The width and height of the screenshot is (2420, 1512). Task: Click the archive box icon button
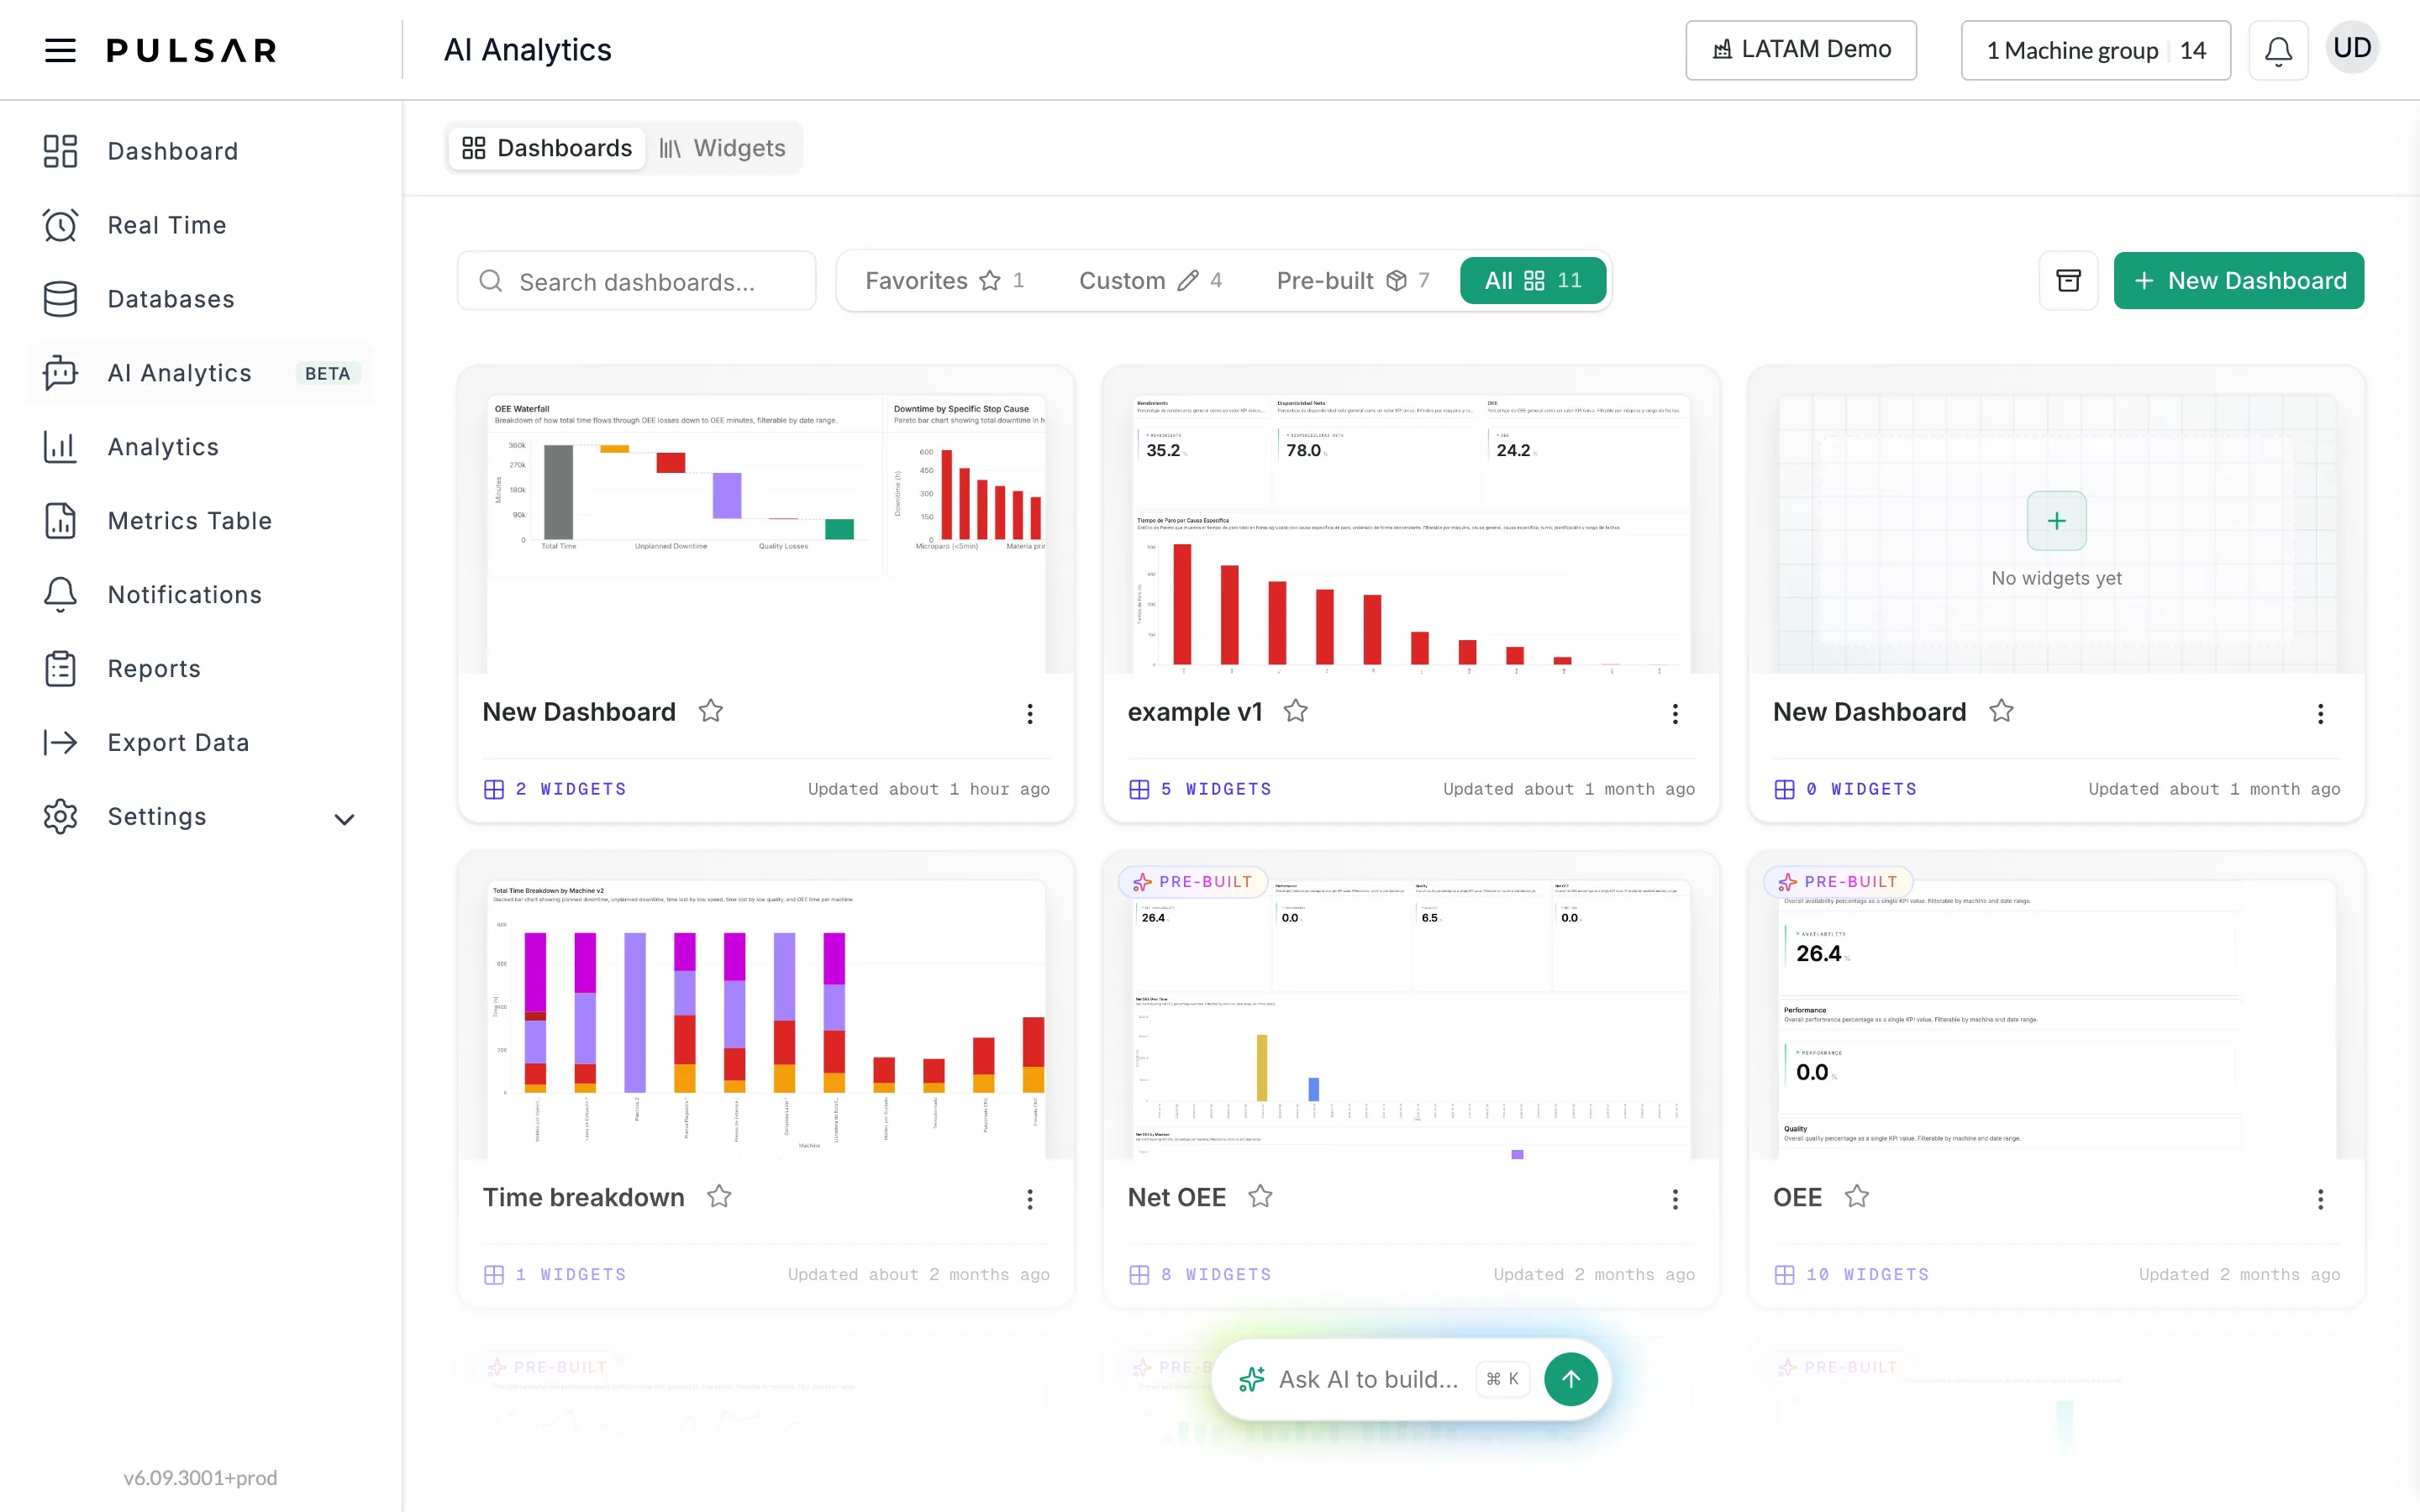coord(2068,280)
